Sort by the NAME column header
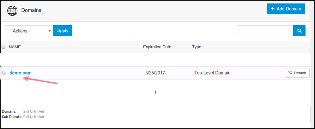This screenshot has width=315, height=129. pyautogui.click(x=15, y=47)
